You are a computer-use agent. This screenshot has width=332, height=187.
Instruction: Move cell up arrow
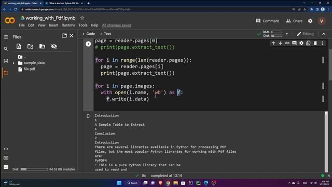(x=273, y=43)
